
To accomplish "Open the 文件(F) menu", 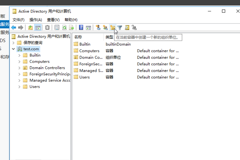I will tap(18, 20).
